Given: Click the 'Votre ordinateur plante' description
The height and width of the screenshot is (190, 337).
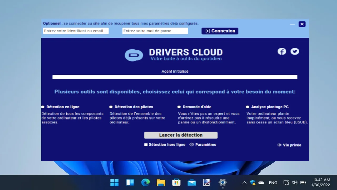Looking at the screenshot, I should click(277, 118).
